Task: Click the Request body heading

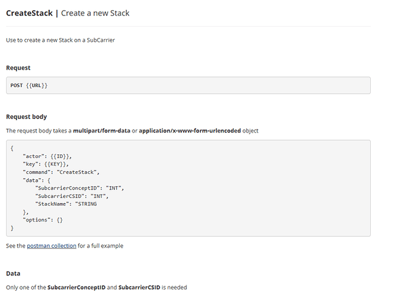Action: click(x=26, y=117)
